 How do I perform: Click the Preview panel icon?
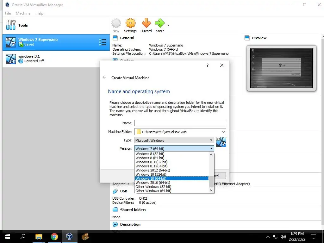pyautogui.click(x=247, y=38)
